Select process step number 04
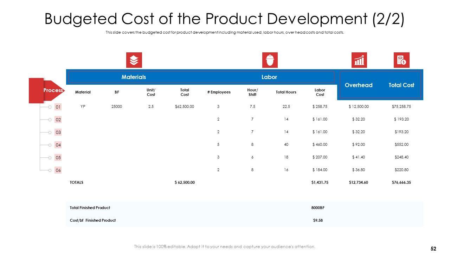The image size is (450, 253). [x=58, y=145]
